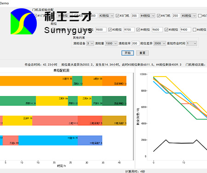Enable the #6舱位 checkbox
The height and width of the screenshot is (173, 207).
pos(194,29)
